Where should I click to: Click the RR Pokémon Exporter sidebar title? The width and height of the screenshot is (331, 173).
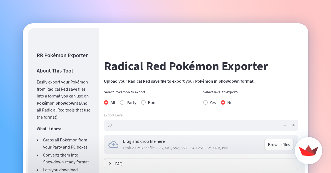[x=62, y=55]
